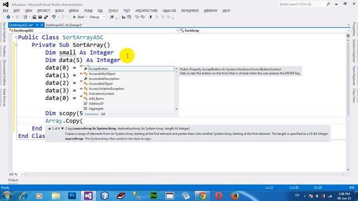This screenshot has height=201, width=358.
Task: Open the EDIT menu
Action: point(17,11)
